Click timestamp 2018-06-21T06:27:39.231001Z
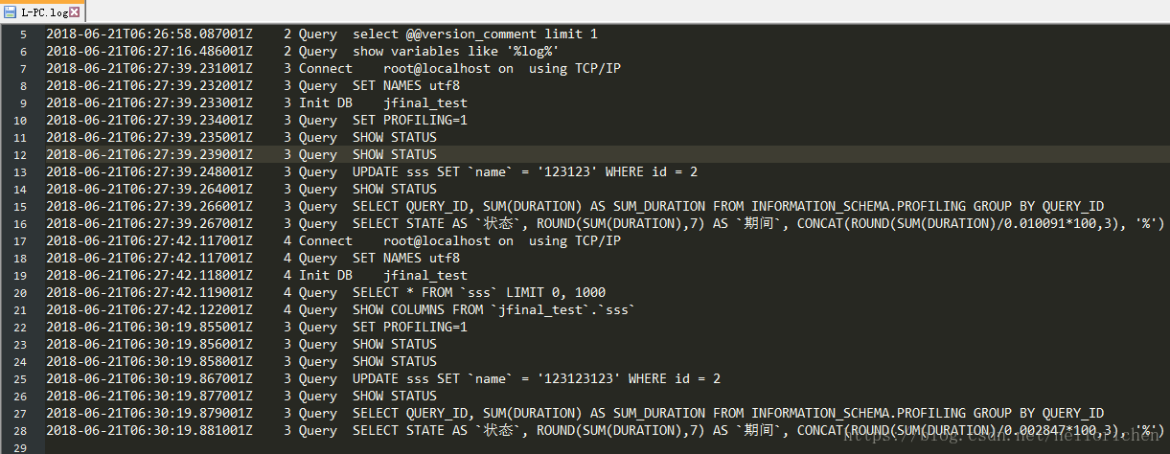Screen dimensions: 1170x454 coord(149,68)
